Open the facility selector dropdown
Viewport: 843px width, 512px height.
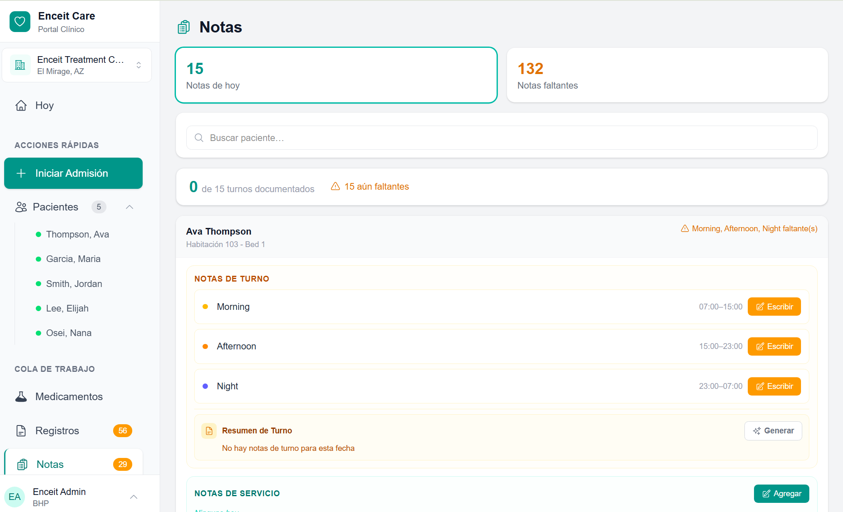[77, 65]
